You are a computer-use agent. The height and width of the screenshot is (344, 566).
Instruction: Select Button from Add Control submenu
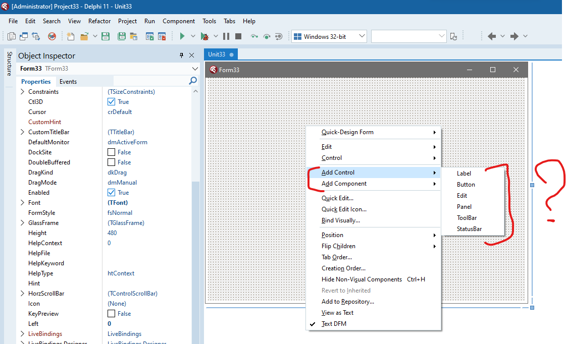(466, 185)
